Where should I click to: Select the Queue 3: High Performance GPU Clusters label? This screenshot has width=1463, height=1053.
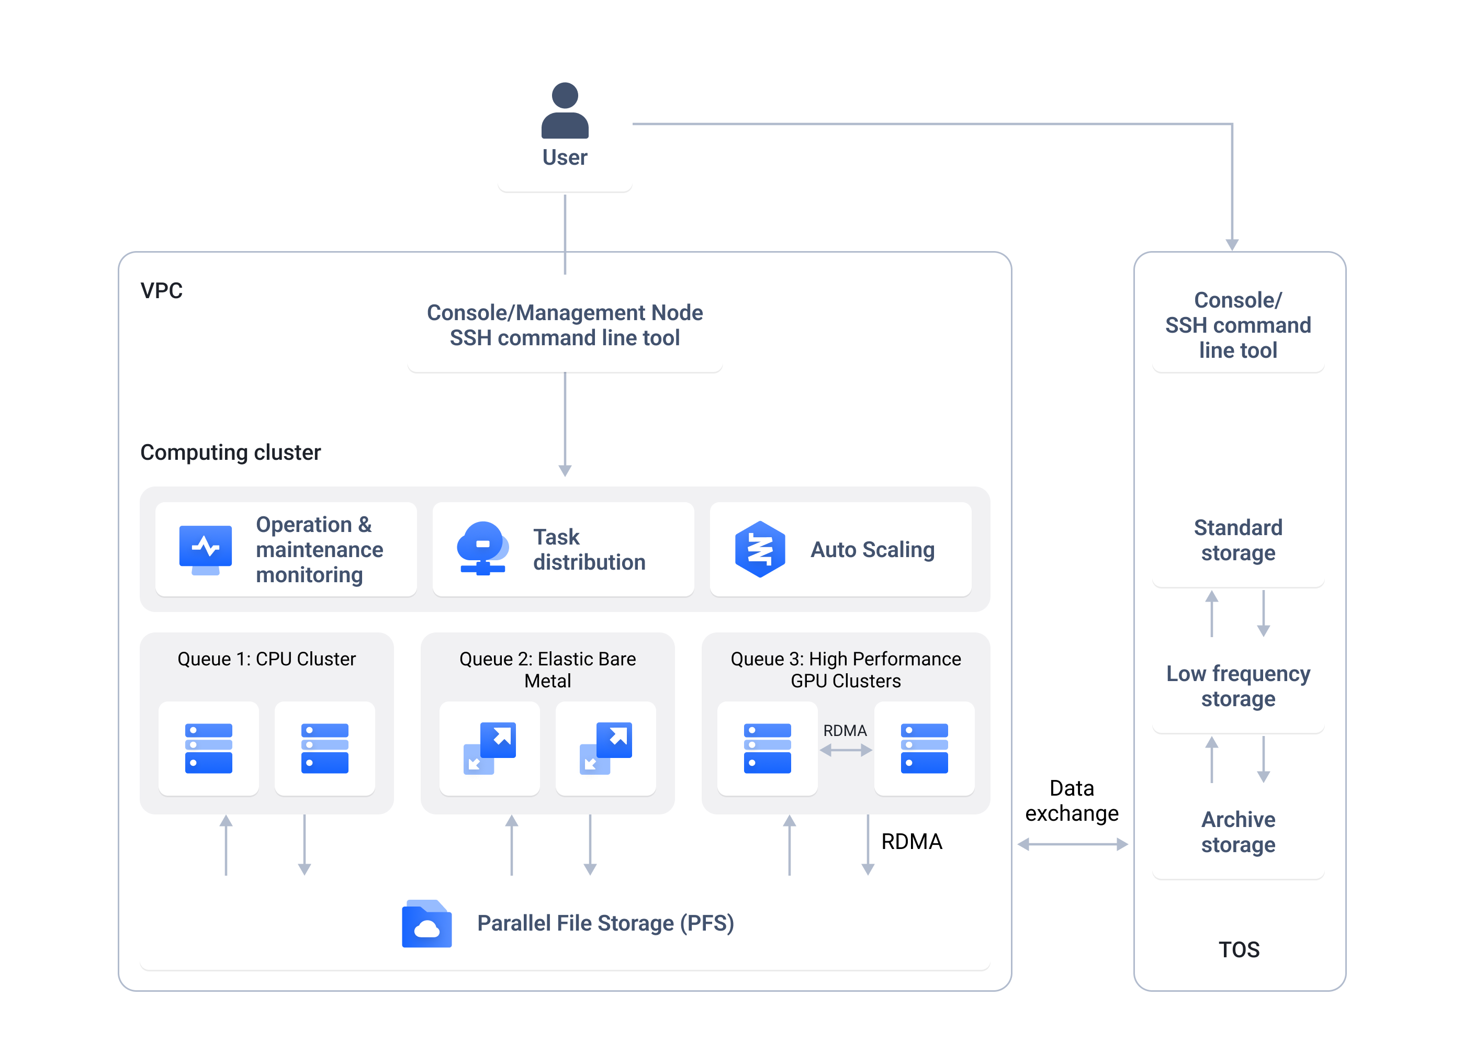click(846, 670)
